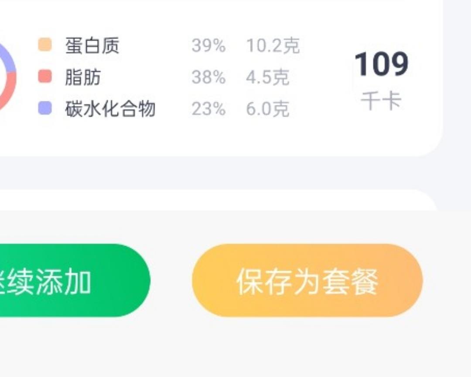Tap the empty gray area below the buttons
471x377 pixels.
(235, 349)
